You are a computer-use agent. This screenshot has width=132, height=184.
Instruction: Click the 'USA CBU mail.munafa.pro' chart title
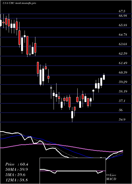click(x=19, y=3)
